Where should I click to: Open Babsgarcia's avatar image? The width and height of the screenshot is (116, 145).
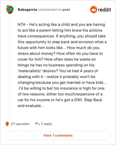10,9
